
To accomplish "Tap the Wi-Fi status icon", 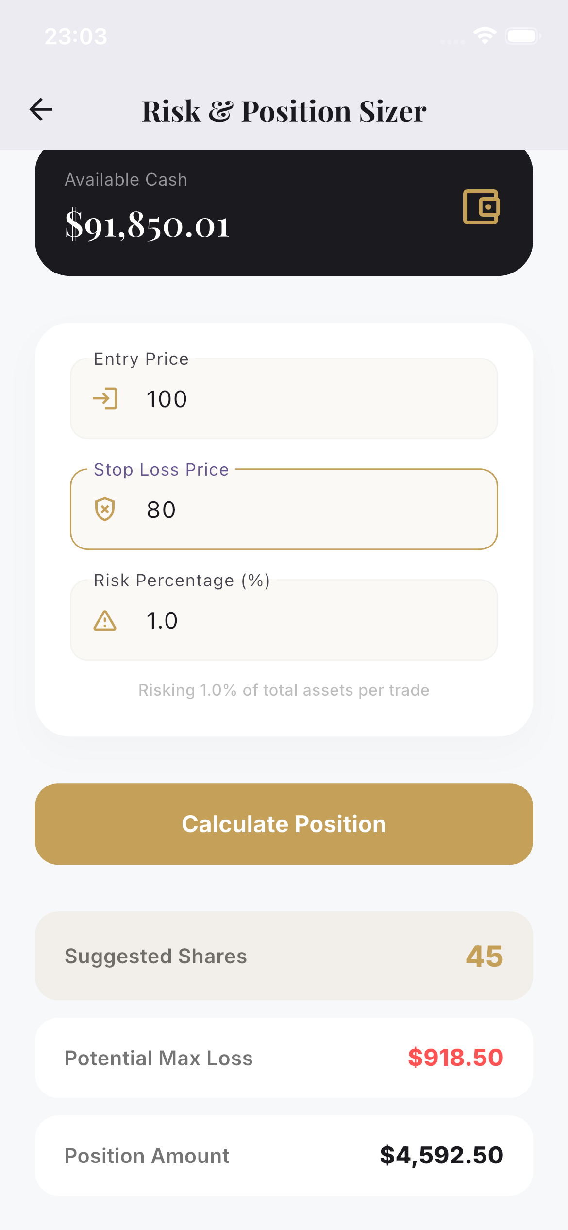I will point(484,36).
